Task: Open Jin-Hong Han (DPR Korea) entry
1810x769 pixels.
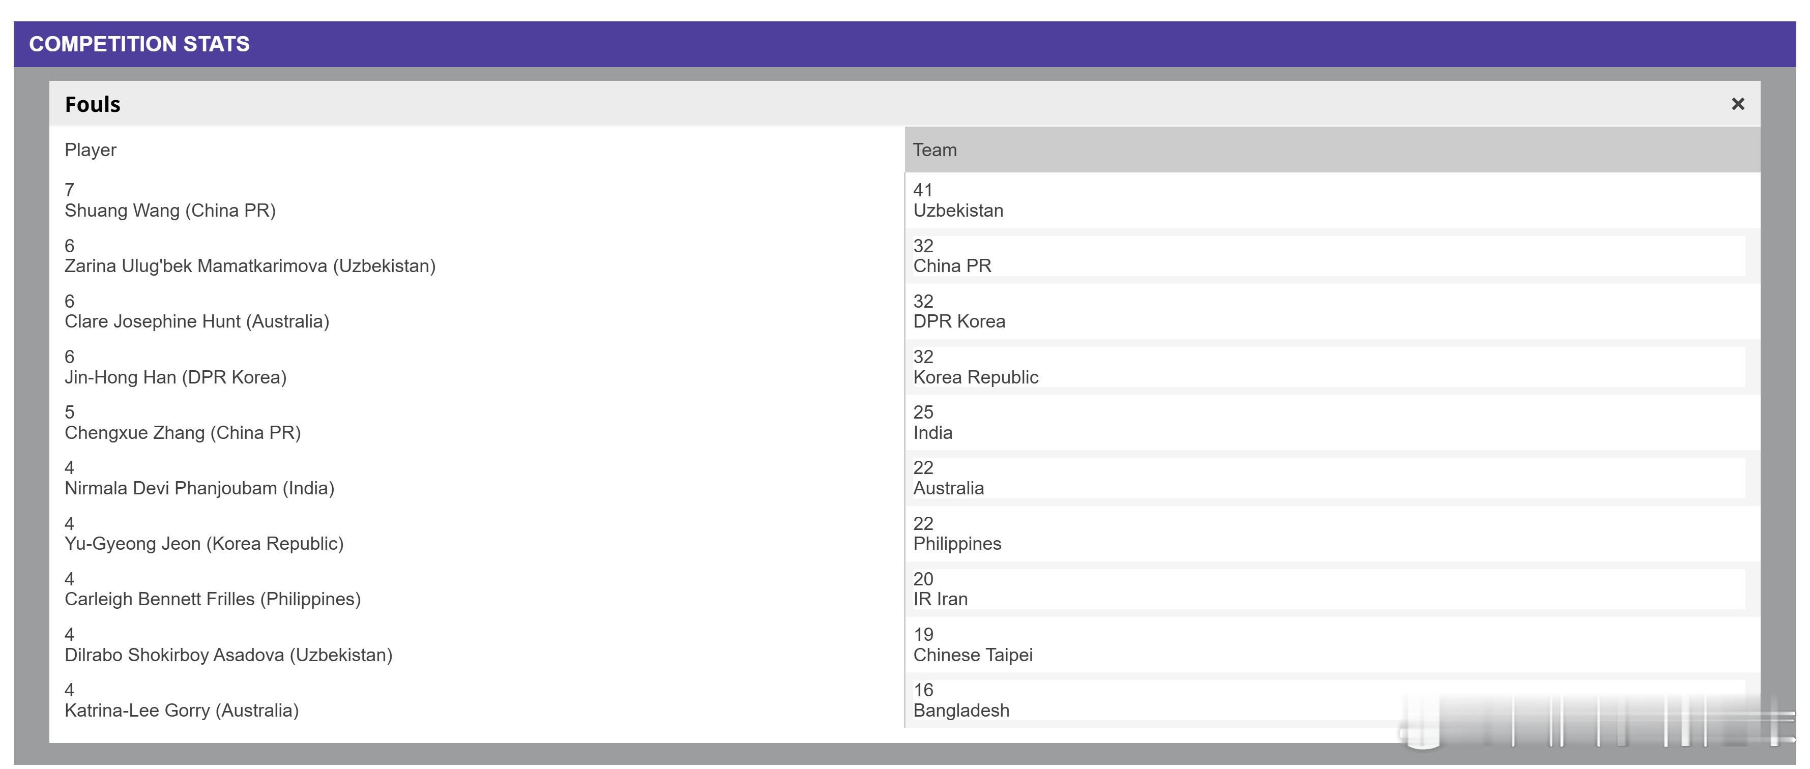Action: pos(176,377)
